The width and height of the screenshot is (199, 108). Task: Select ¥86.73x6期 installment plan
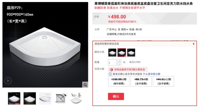pos(141,81)
